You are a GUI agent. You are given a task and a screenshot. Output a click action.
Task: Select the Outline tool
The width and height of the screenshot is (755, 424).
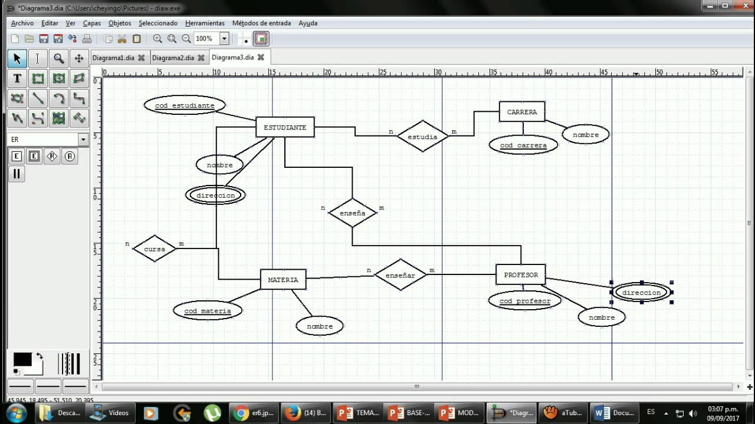(x=79, y=118)
